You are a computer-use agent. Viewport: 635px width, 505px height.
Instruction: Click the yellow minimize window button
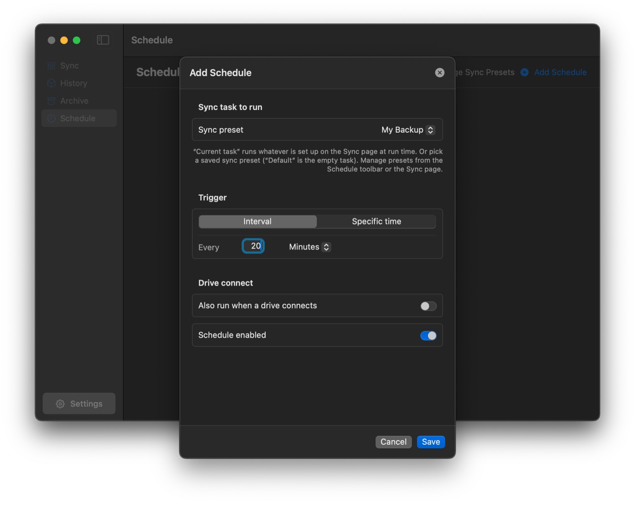point(64,40)
